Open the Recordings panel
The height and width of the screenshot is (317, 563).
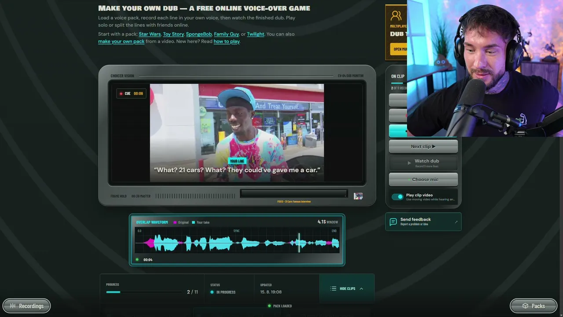click(x=27, y=306)
